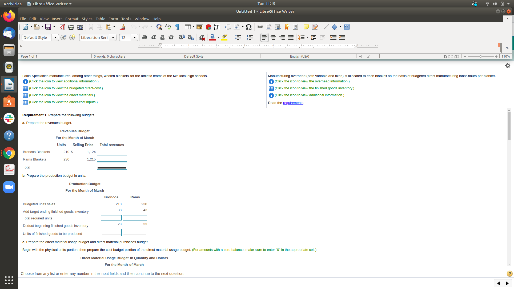The width and height of the screenshot is (514, 289).
Task: Clear direct formatting
Action: [x=202, y=37]
